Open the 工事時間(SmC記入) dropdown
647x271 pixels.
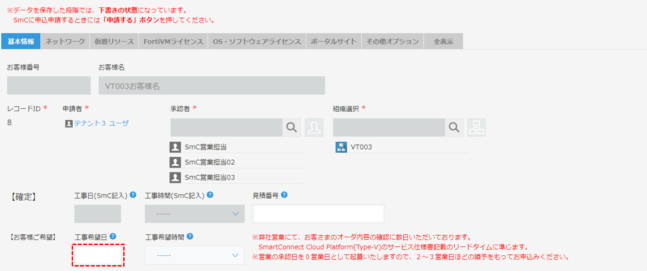click(195, 214)
